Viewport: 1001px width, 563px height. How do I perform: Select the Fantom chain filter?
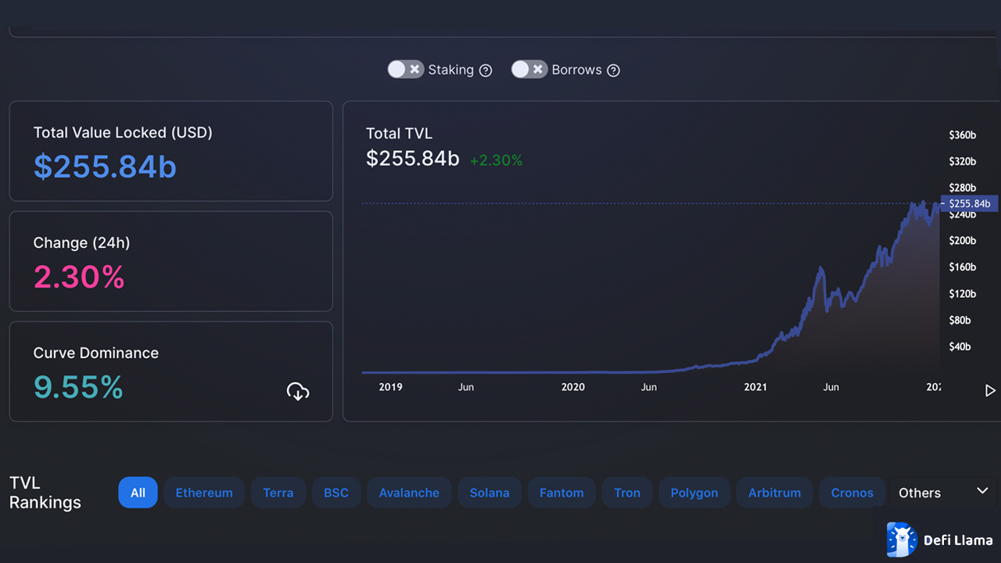tap(561, 493)
